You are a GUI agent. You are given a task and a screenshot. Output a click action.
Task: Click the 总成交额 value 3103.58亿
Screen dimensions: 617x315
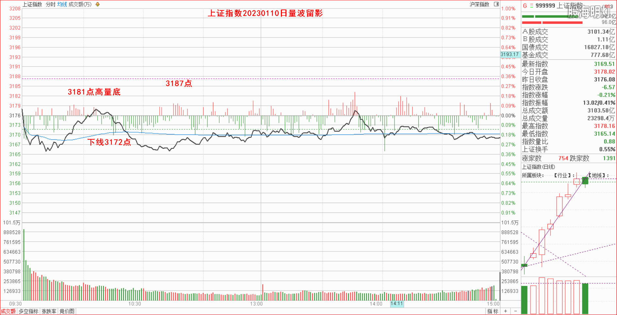coord(601,111)
